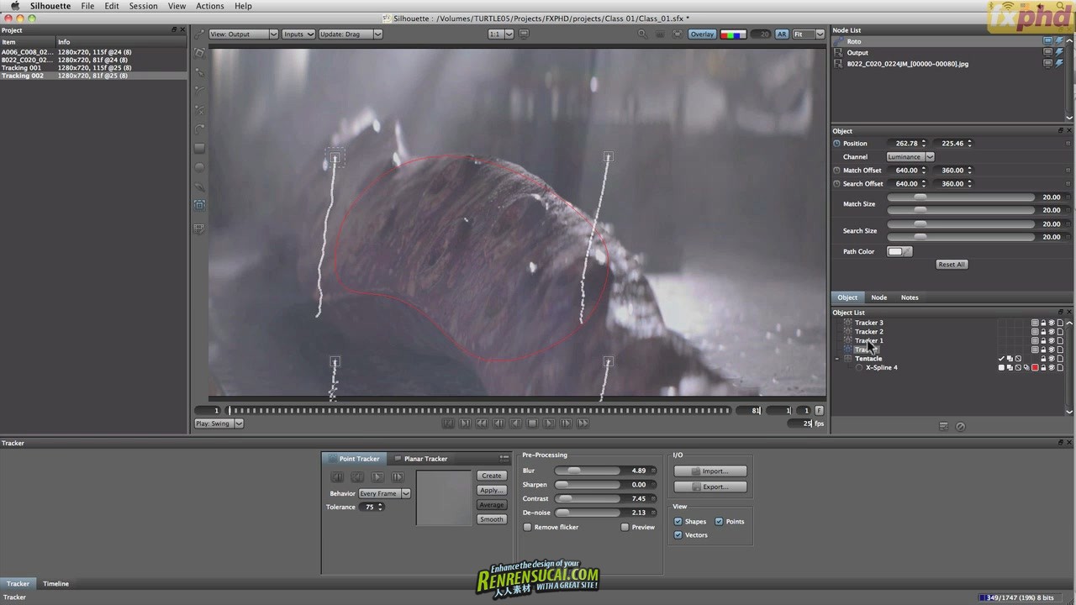Click the F button right of timeline
Screen dimensions: 1076x605
[x=819, y=410]
